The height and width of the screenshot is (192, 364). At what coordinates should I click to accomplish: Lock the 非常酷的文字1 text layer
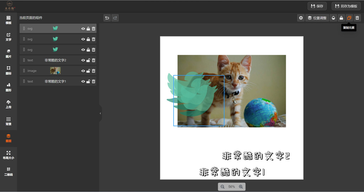pos(88,81)
